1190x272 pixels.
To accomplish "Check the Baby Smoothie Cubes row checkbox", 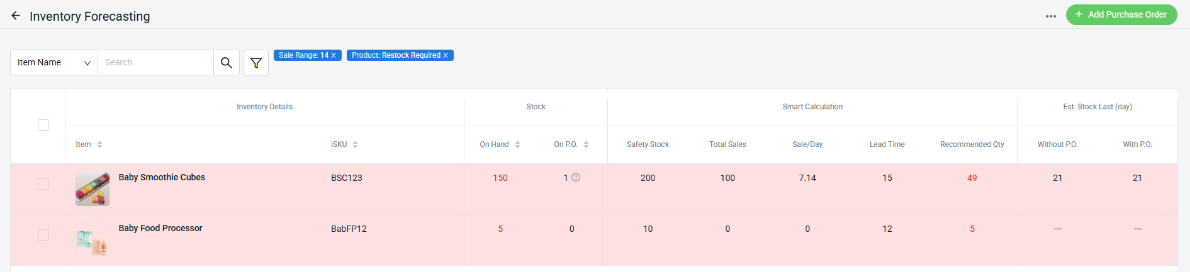I will [x=43, y=184].
